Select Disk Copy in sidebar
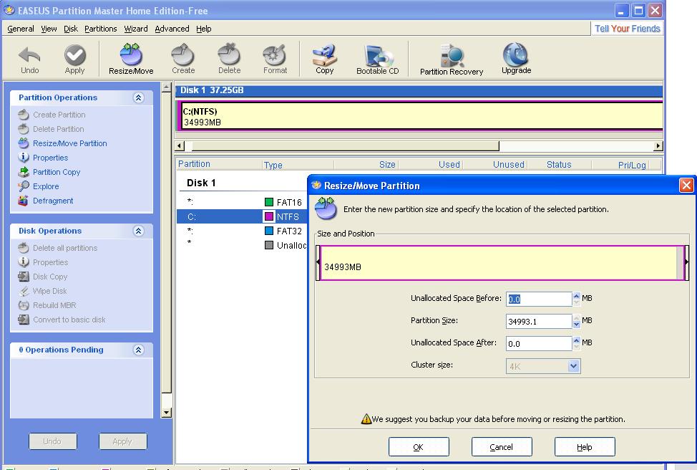The image size is (697, 470). pyautogui.click(x=43, y=277)
